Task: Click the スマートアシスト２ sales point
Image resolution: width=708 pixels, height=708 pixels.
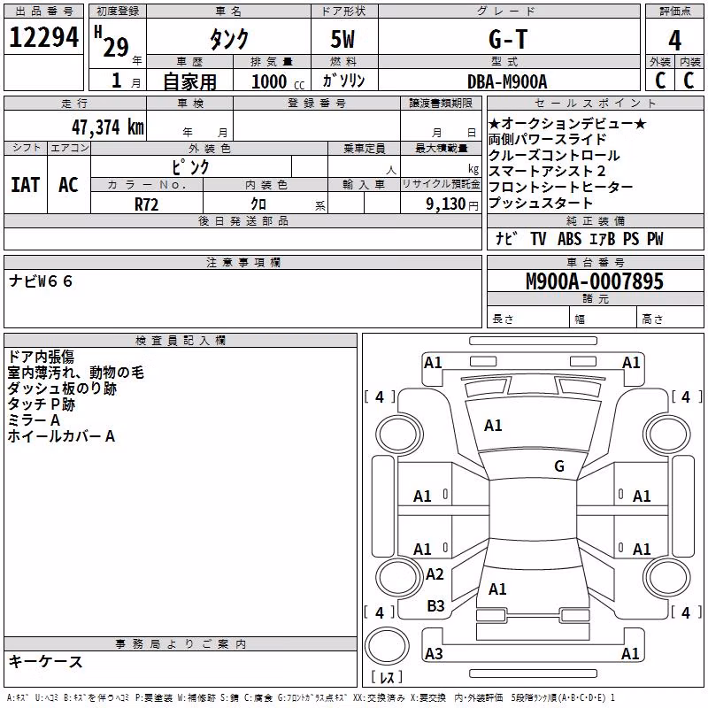Action: click(x=547, y=171)
